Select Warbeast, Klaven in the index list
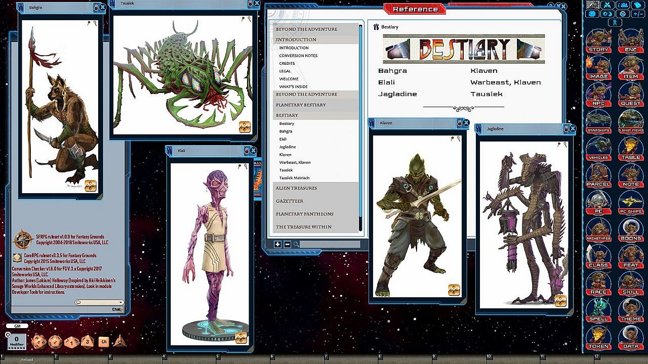 (295, 162)
